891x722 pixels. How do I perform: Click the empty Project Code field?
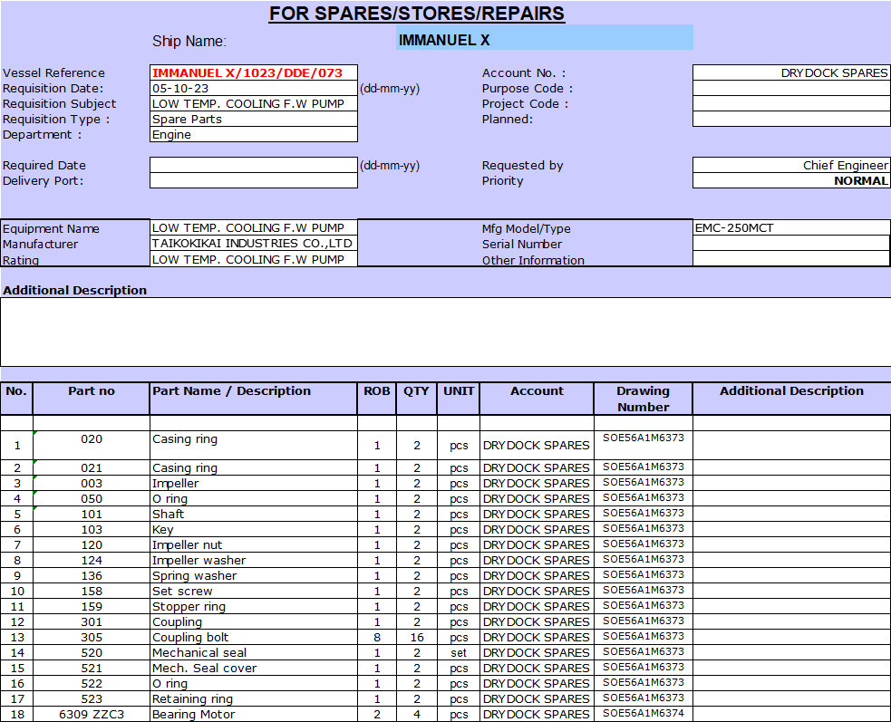(791, 103)
